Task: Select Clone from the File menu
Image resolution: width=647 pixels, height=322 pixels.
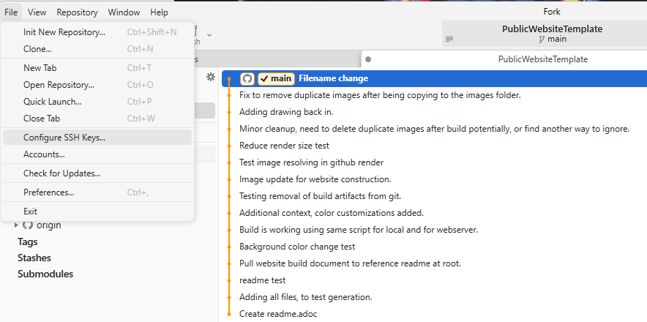Action: pyautogui.click(x=37, y=49)
